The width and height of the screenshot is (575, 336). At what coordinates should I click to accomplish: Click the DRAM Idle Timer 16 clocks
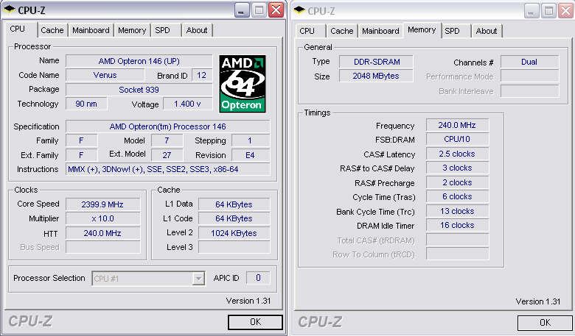coord(457,225)
